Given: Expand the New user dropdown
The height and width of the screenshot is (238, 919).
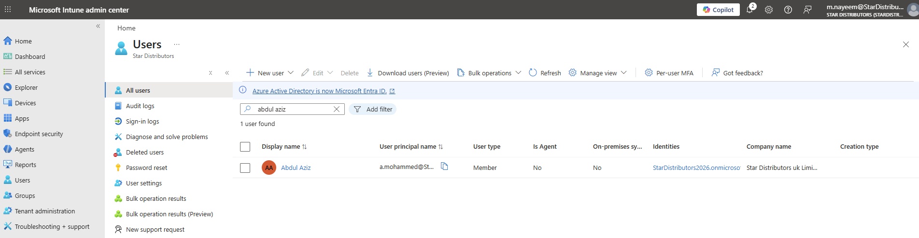Looking at the screenshot, I should (291, 73).
